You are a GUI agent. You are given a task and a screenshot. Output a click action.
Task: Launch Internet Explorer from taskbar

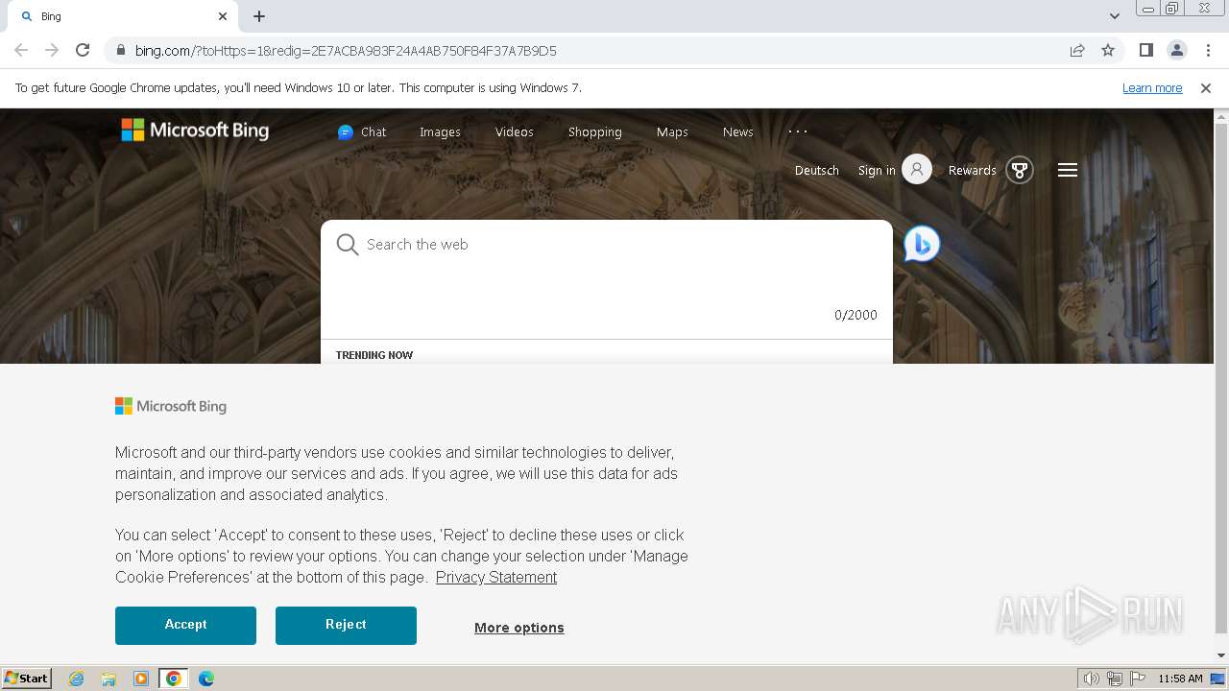click(x=77, y=679)
